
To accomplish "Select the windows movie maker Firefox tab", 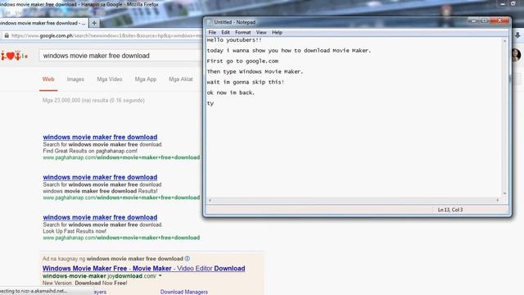I will pos(43,23).
